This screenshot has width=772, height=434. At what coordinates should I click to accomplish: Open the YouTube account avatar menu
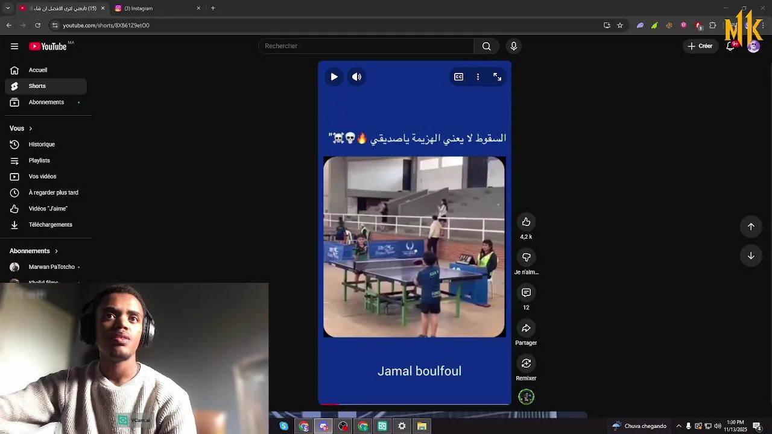click(753, 46)
